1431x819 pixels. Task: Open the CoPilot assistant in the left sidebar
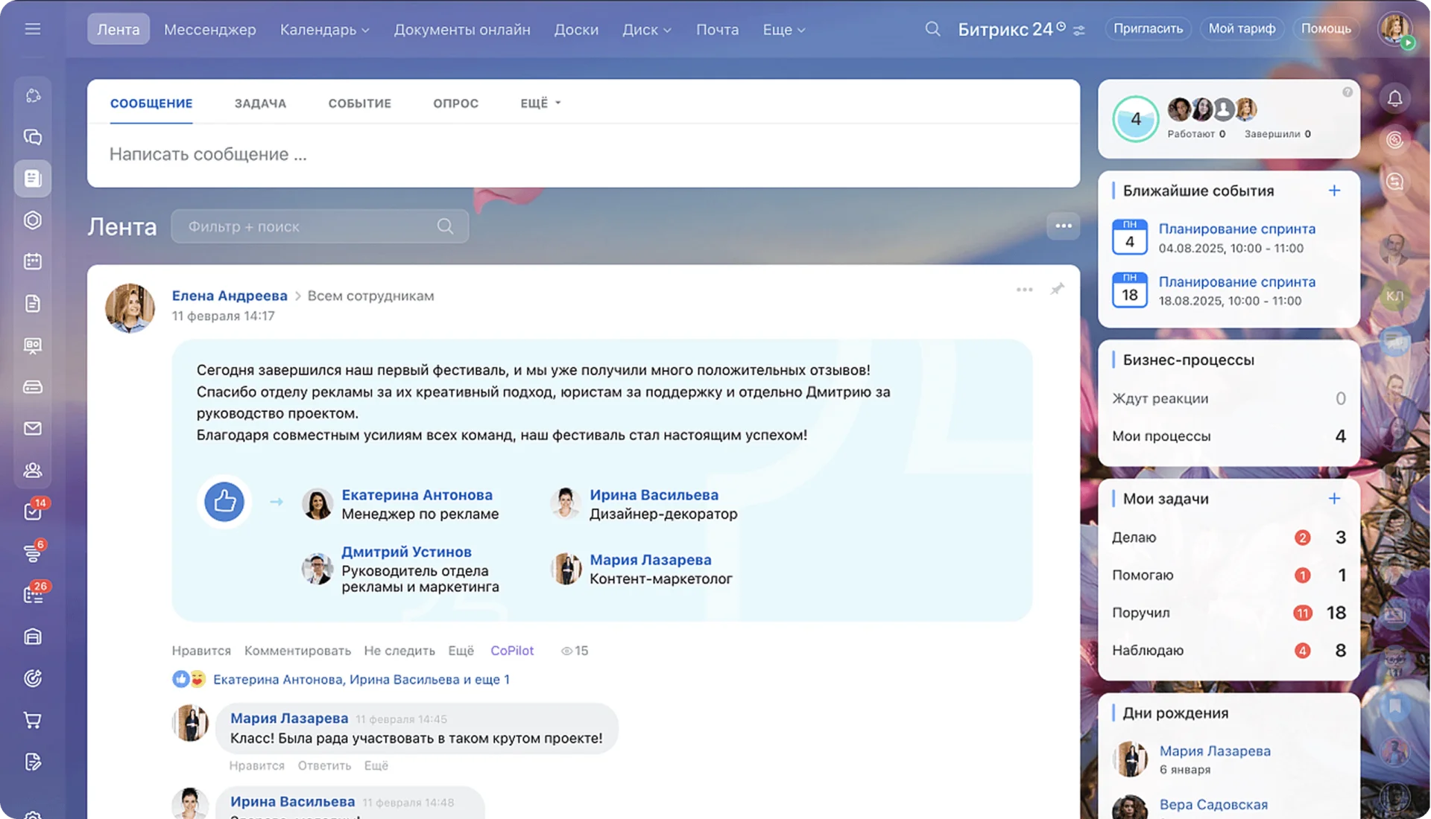pos(33,95)
